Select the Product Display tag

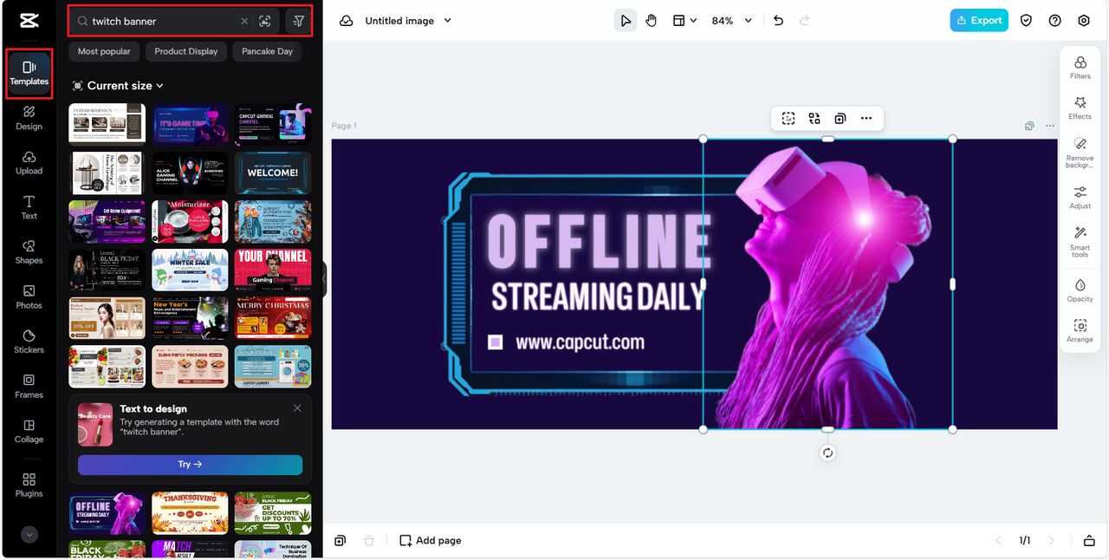pos(186,51)
